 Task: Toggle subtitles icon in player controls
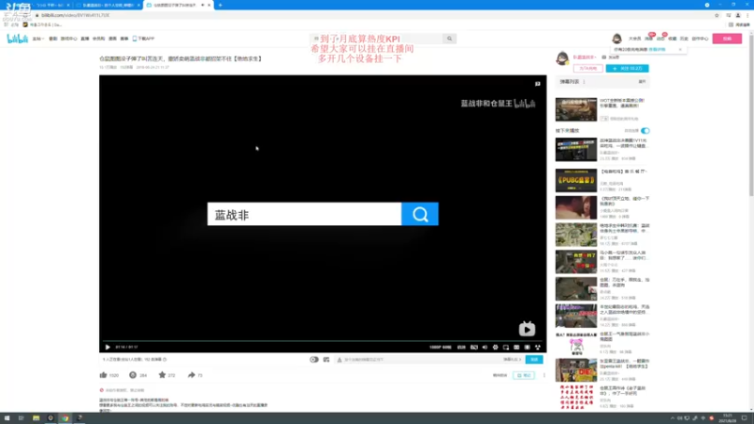[x=474, y=347]
